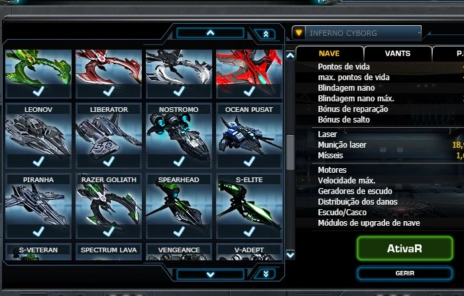Toggle checkmark under the Leonov ship

tap(38, 161)
